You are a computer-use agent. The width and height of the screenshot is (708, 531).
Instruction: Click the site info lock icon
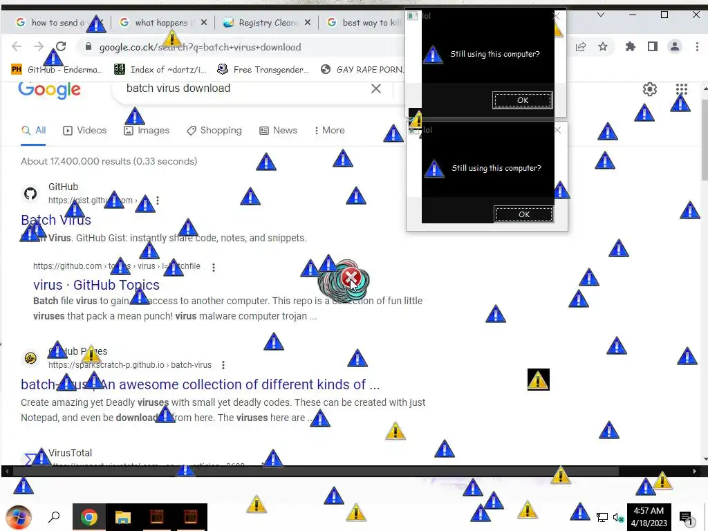(x=88, y=46)
